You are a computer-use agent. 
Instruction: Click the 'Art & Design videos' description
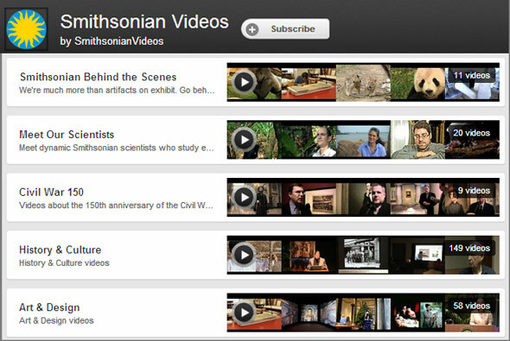click(x=56, y=320)
